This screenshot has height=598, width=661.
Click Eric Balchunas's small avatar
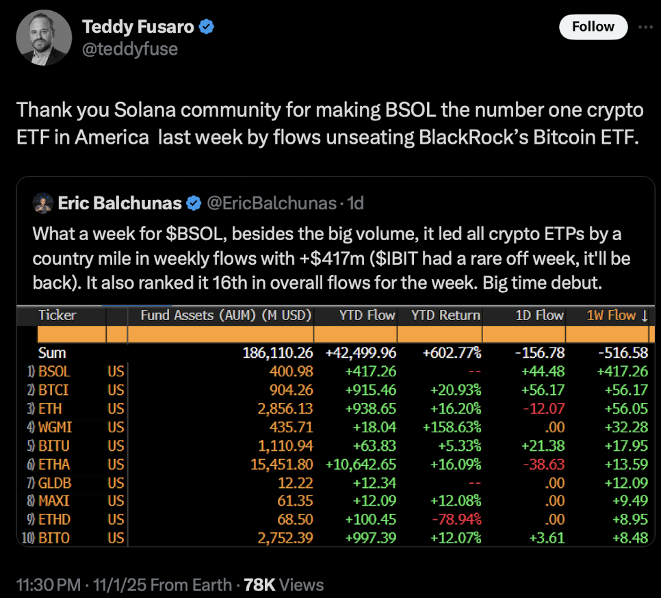43,203
